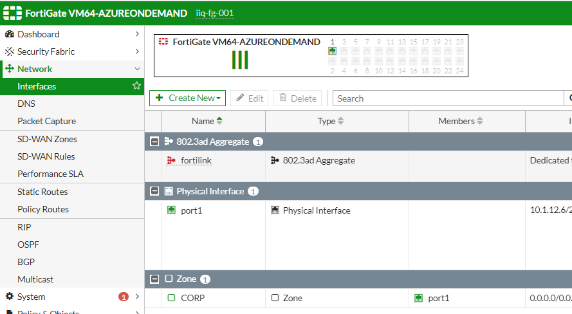Image resolution: width=572 pixels, height=314 pixels.
Task: Collapse Physical Interface group
Action: tap(154, 191)
